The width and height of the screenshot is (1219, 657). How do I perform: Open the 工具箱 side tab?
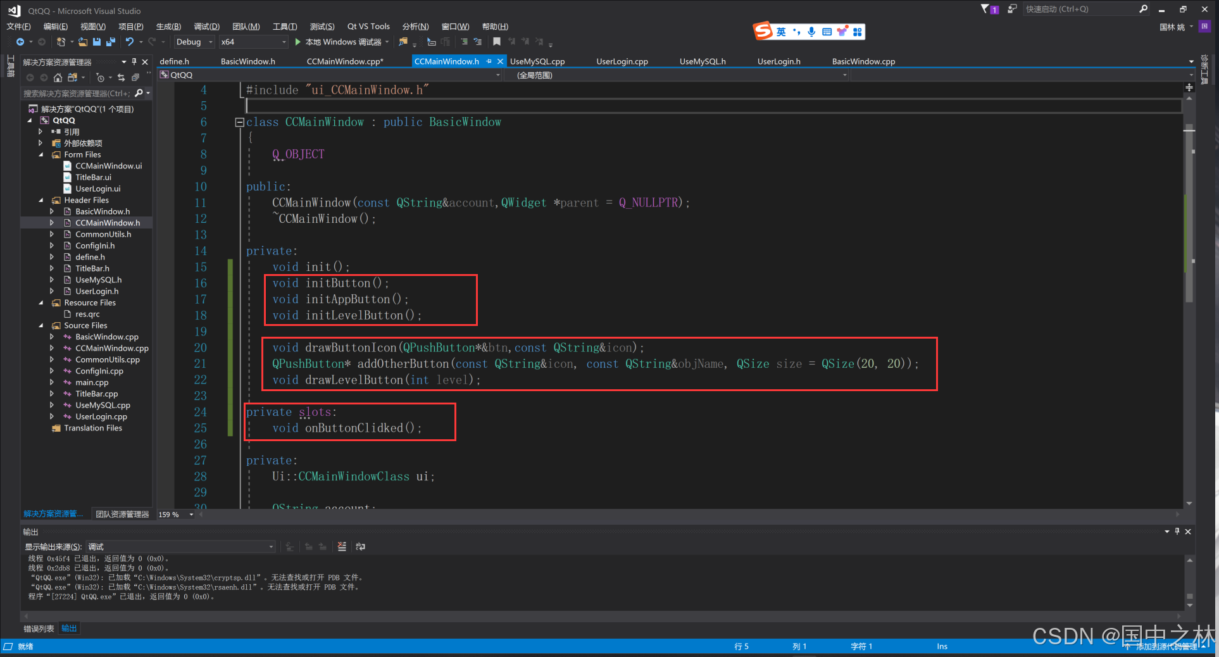10,66
